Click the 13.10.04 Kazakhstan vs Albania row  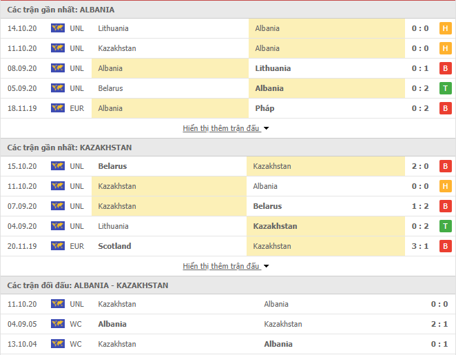tap(228, 344)
